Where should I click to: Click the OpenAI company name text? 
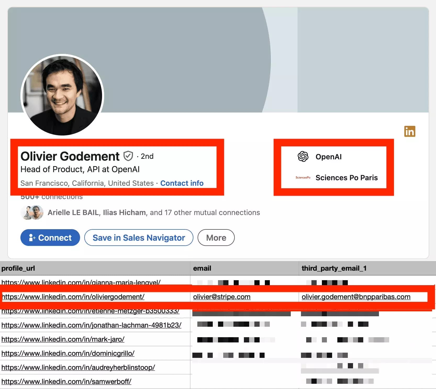[x=328, y=157]
